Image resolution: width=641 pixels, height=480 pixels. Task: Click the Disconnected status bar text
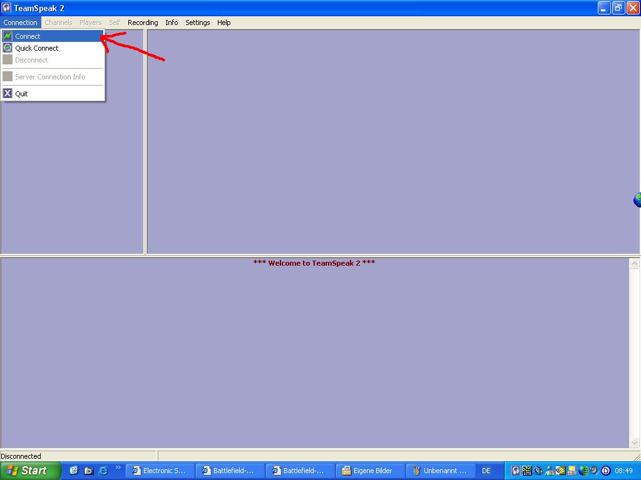[x=21, y=456]
